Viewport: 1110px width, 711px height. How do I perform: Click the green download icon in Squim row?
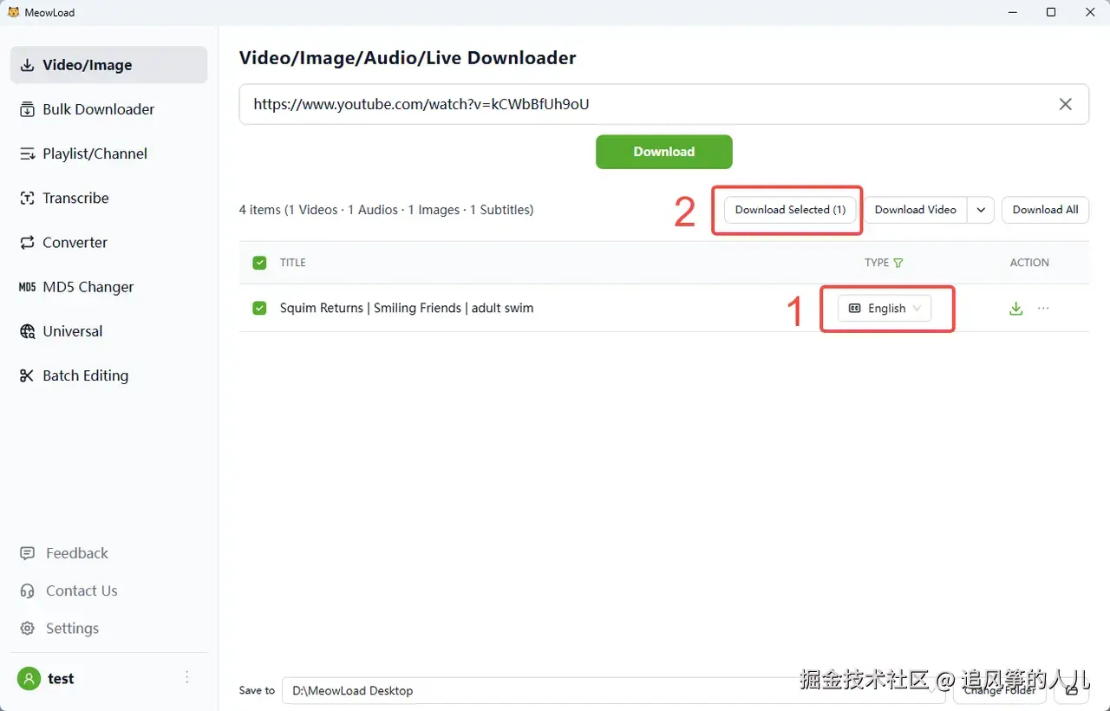pyautogui.click(x=1016, y=309)
